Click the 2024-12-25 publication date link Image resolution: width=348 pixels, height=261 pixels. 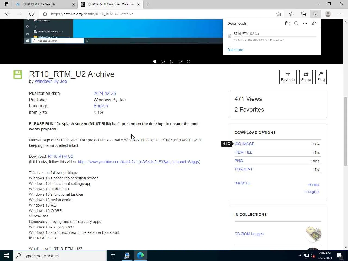point(105,93)
